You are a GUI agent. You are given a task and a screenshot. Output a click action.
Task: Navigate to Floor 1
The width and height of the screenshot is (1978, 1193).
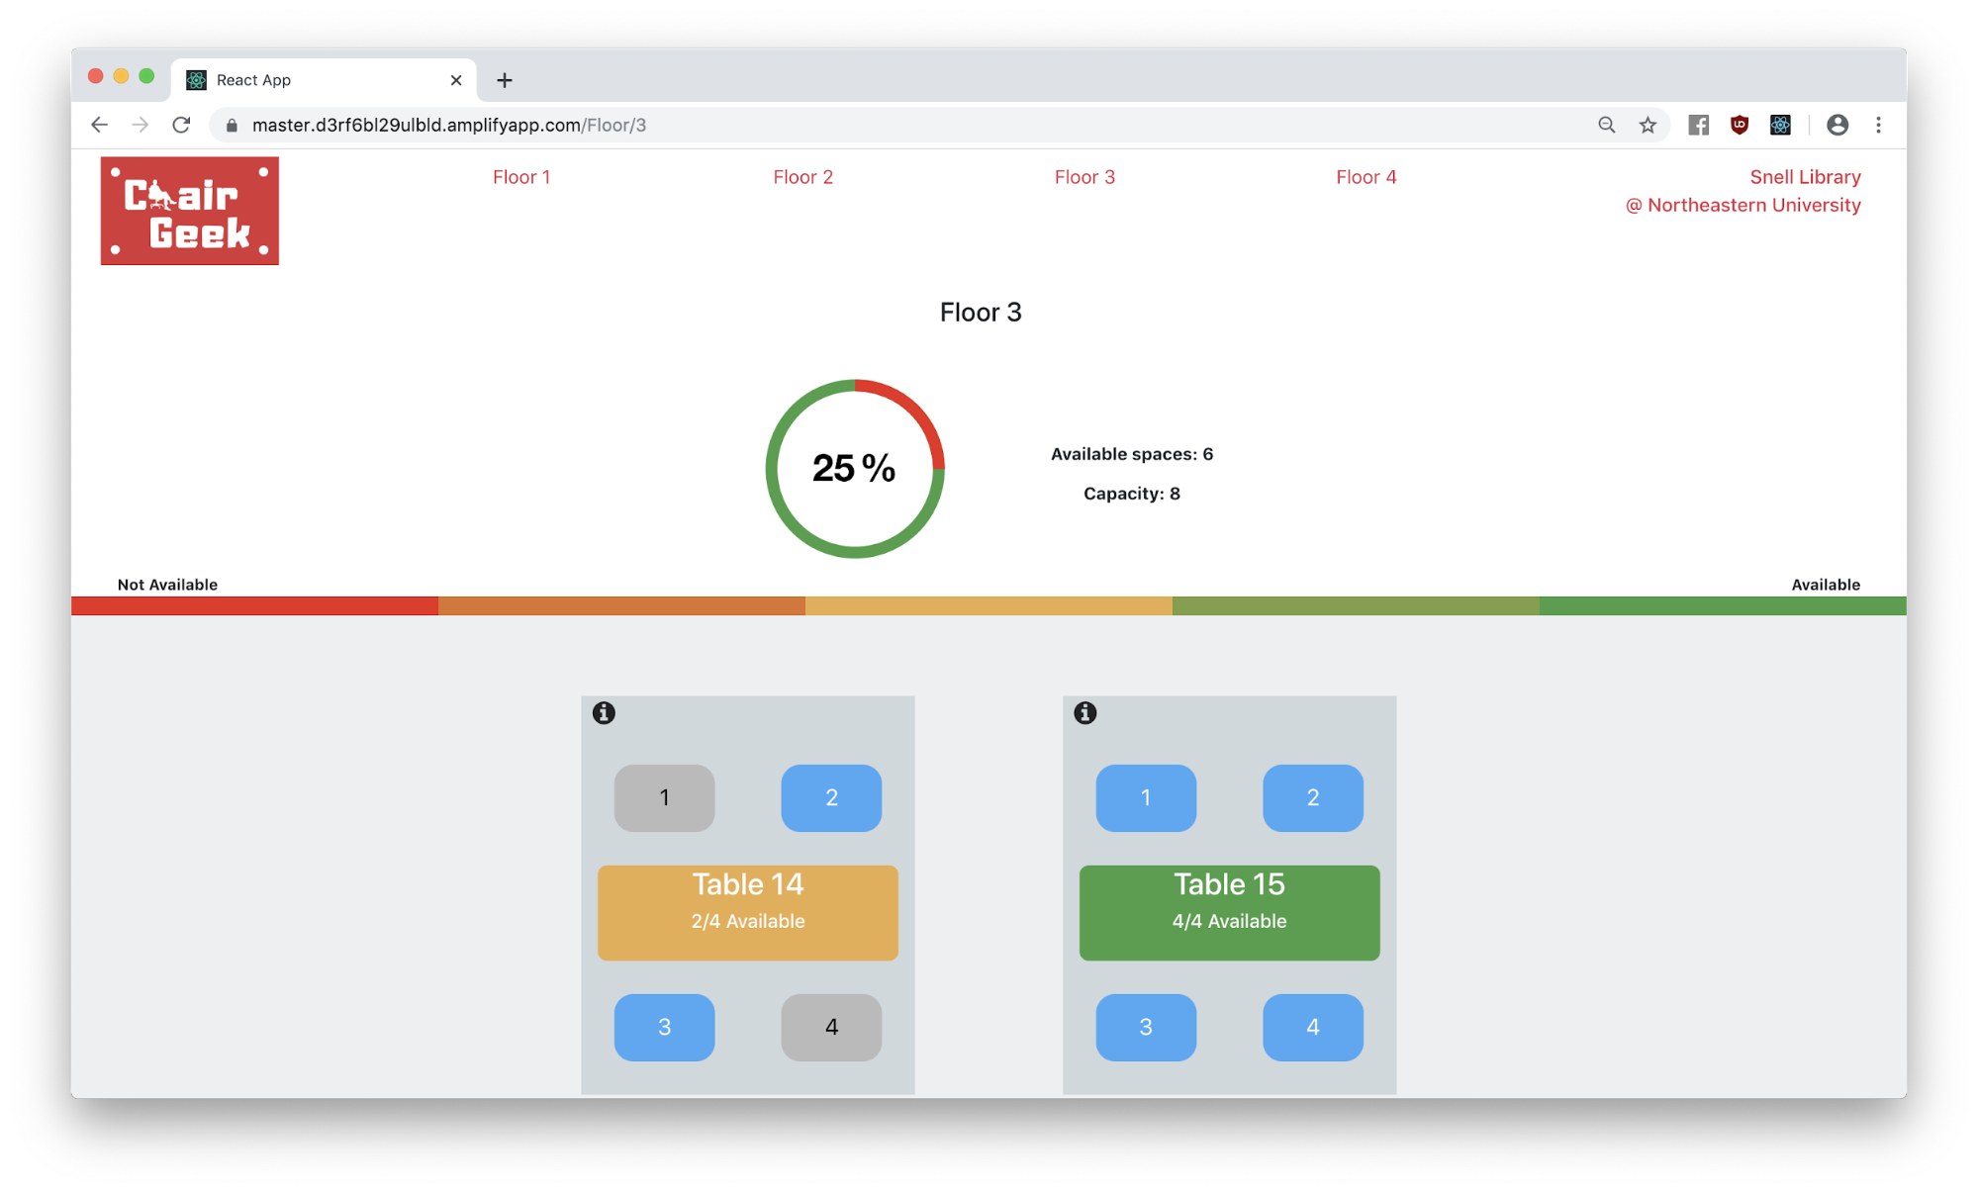521,177
